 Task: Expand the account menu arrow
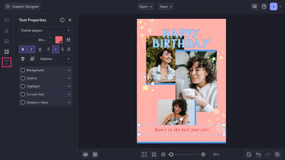[280, 7]
